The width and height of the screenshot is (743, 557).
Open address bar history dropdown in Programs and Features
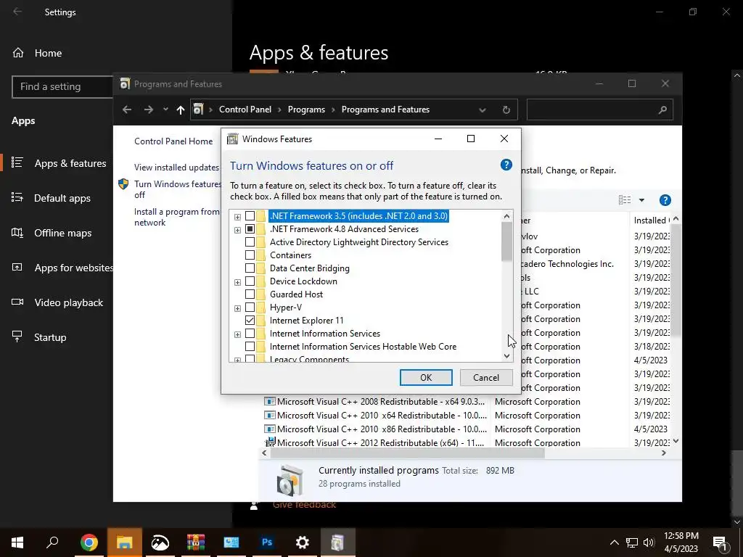click(x=483, y=110)
